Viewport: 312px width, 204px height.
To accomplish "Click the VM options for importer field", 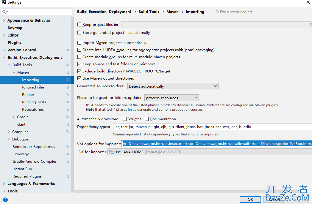I will [x=216, y=144].
